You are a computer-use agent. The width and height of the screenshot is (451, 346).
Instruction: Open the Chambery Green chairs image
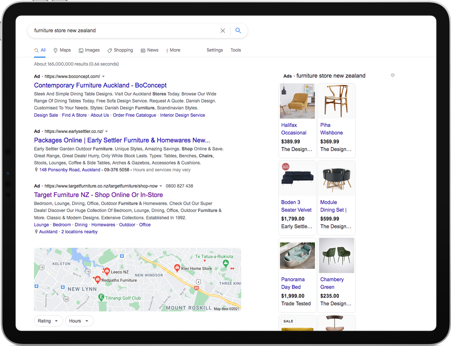click(x=336, y=255)
